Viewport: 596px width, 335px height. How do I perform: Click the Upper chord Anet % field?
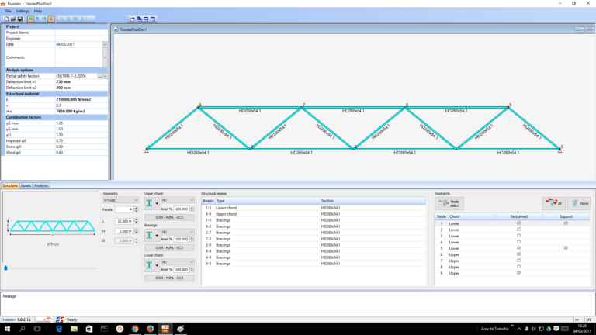point(182,209)
